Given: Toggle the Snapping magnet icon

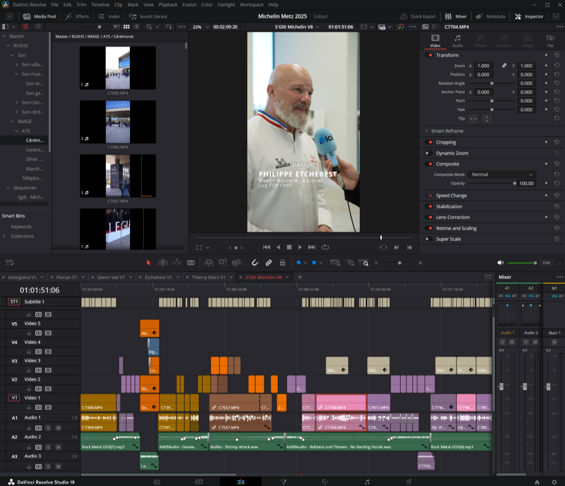Looking at the screenshot, I should coord(255,263).
